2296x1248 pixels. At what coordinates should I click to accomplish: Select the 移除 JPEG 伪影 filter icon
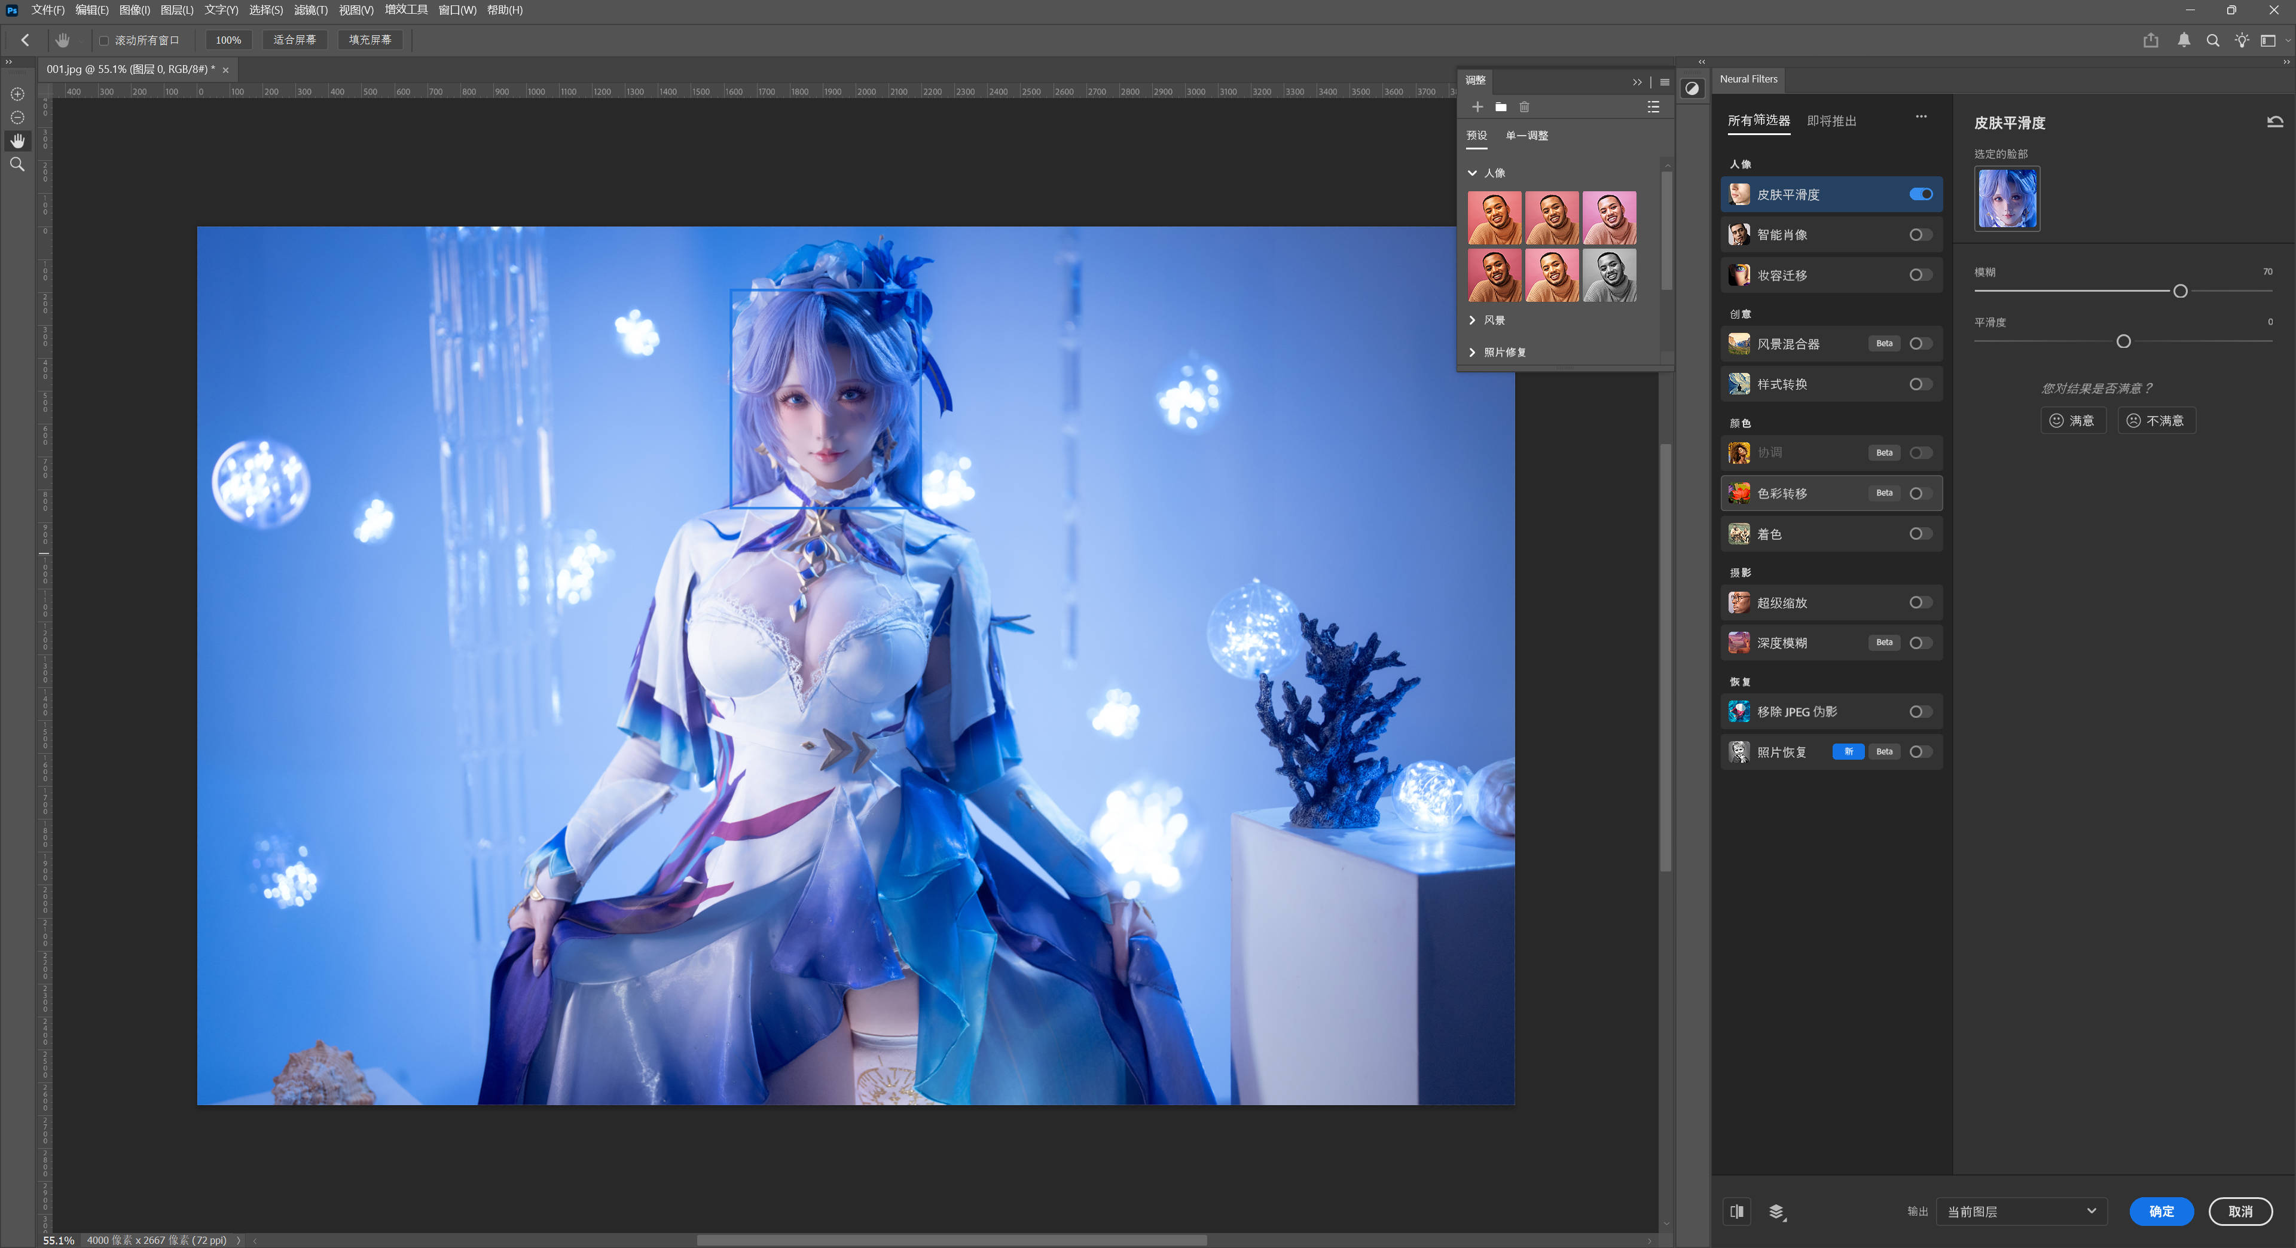pos(1738,712)
